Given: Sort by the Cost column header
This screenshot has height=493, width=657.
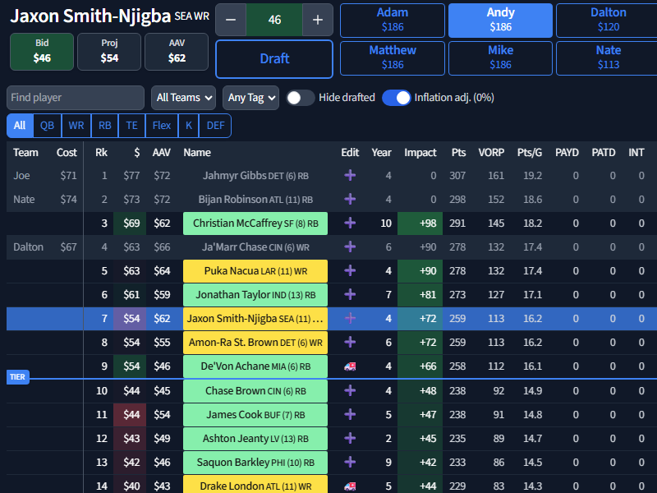Looking at the screenshot, I should click(x=67, y=153).
